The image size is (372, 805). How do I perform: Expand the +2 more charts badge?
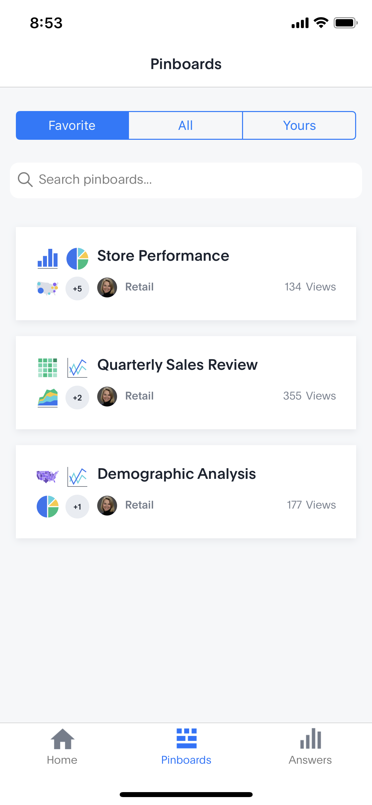click(77, 398)
